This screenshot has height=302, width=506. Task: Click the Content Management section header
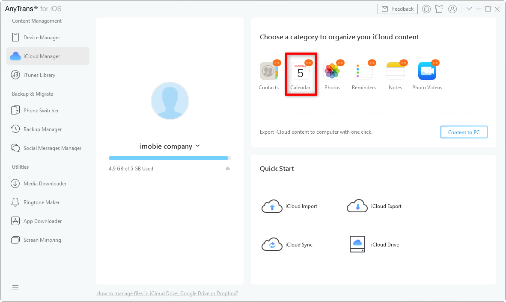37,21
